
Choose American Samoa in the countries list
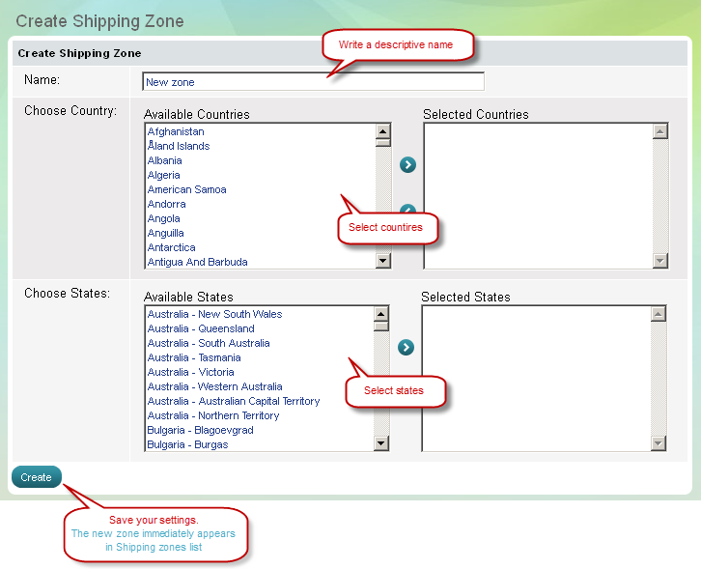point(186,189)
